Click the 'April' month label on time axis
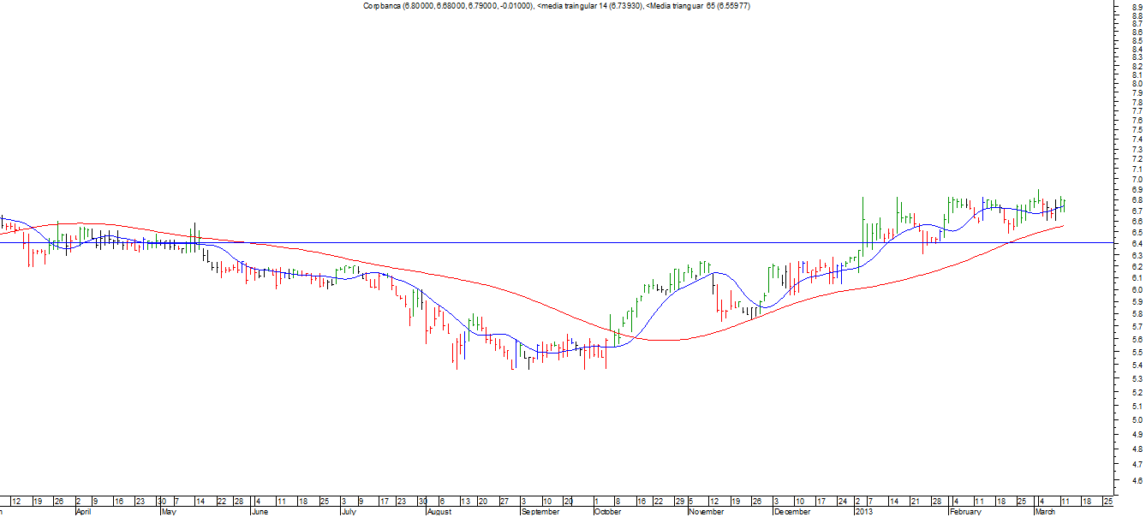Screen dimensions: 1146x517 (83, 511)
